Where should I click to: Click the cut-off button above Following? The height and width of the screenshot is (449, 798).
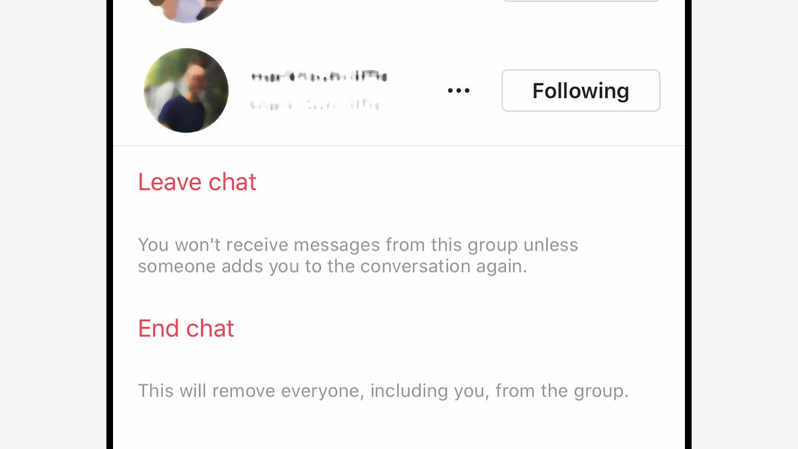coord(581,1)
